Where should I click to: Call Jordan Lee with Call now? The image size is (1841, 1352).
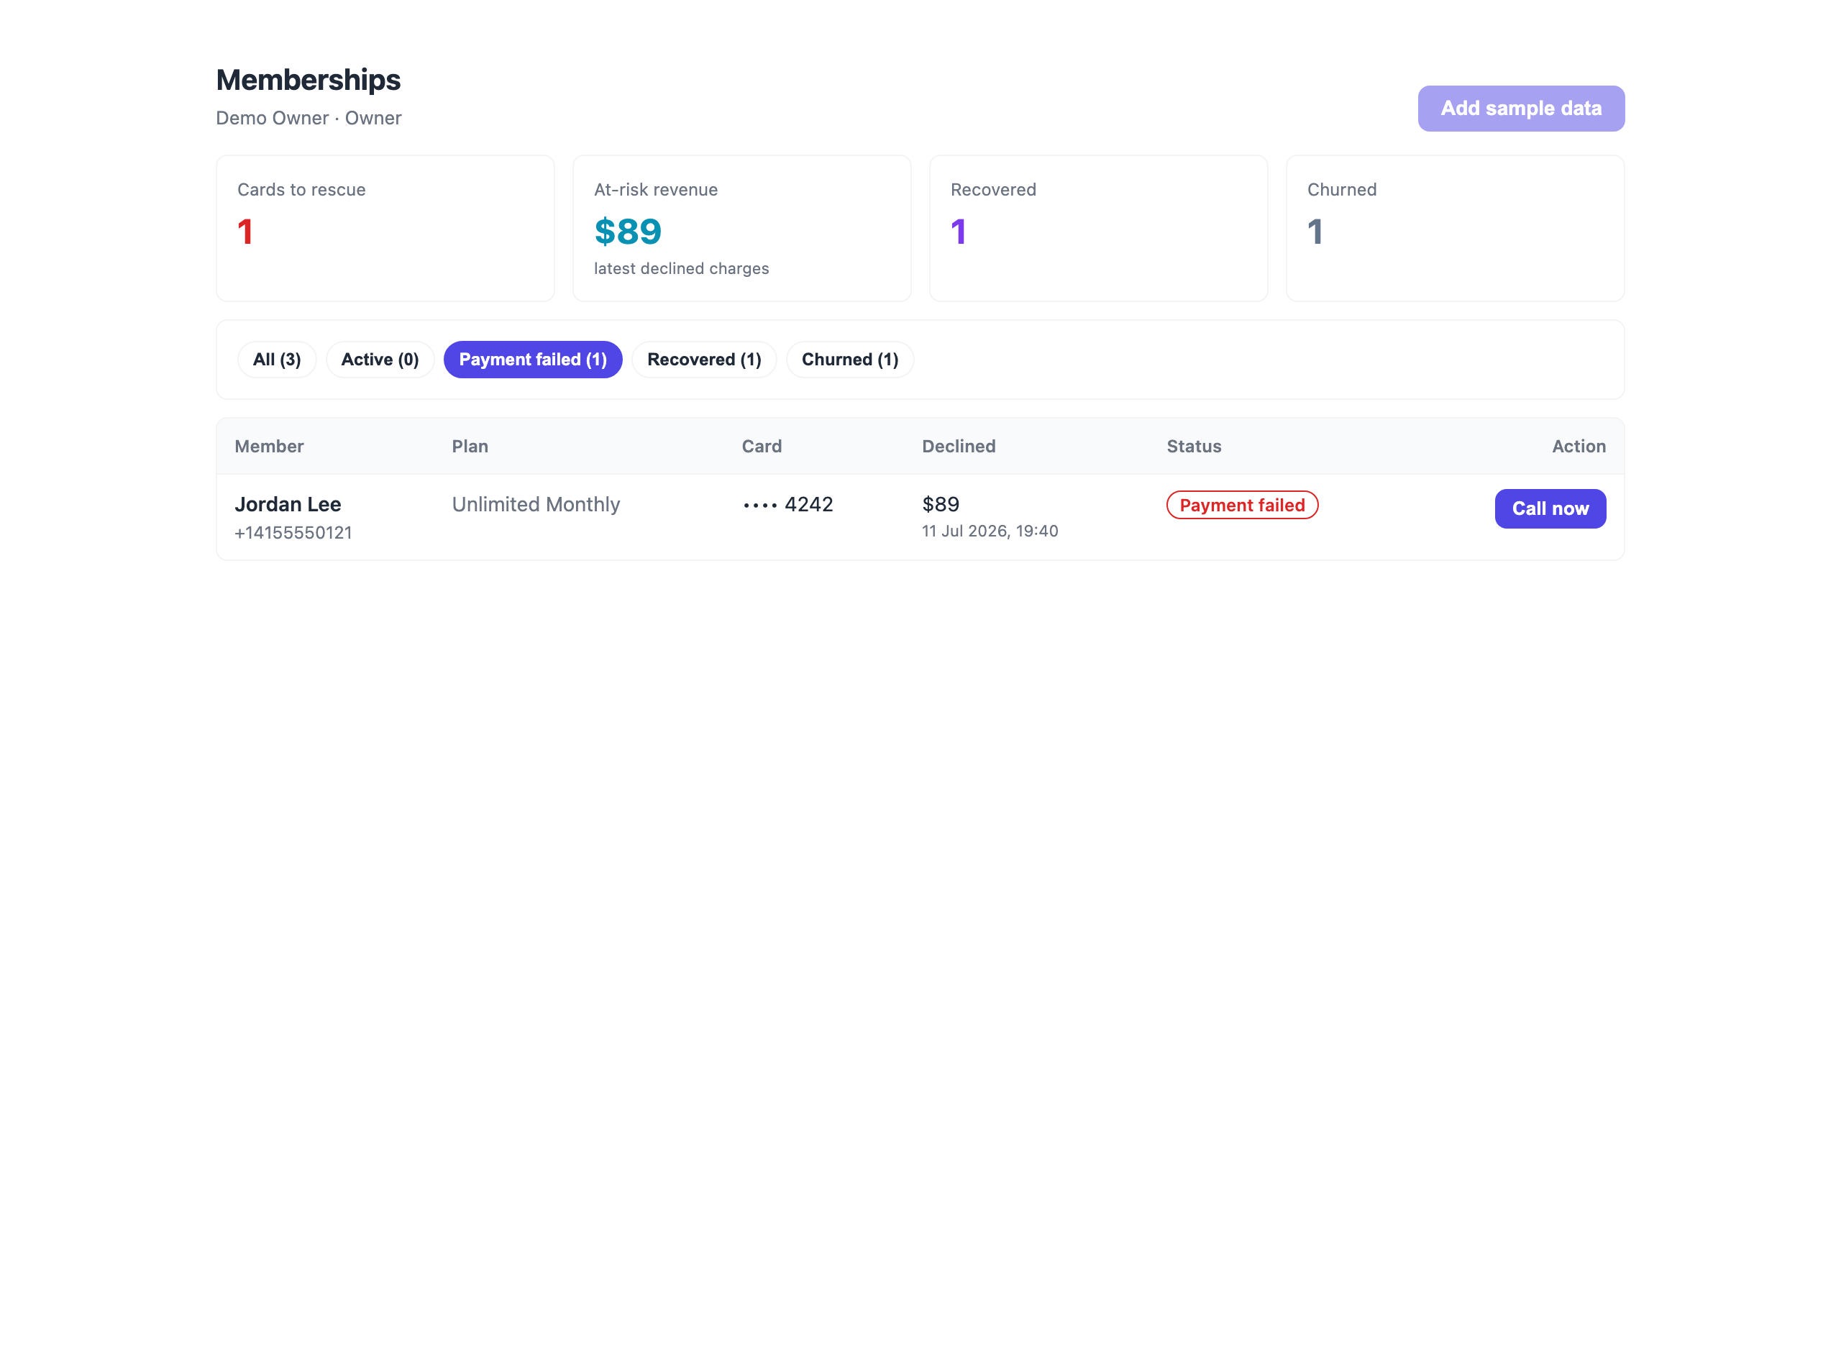point(1550,508)
